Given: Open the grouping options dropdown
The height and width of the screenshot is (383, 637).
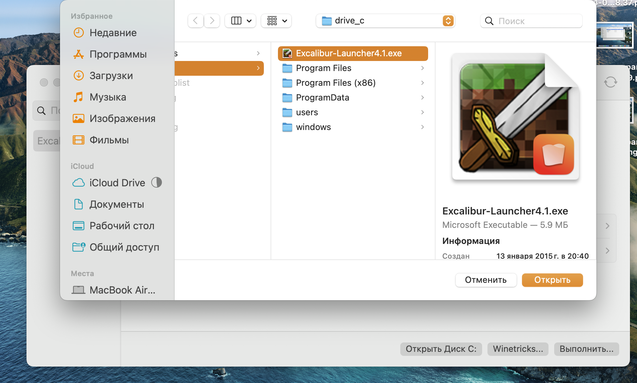Looking at the screenshot, I should (x=276, y=21).
